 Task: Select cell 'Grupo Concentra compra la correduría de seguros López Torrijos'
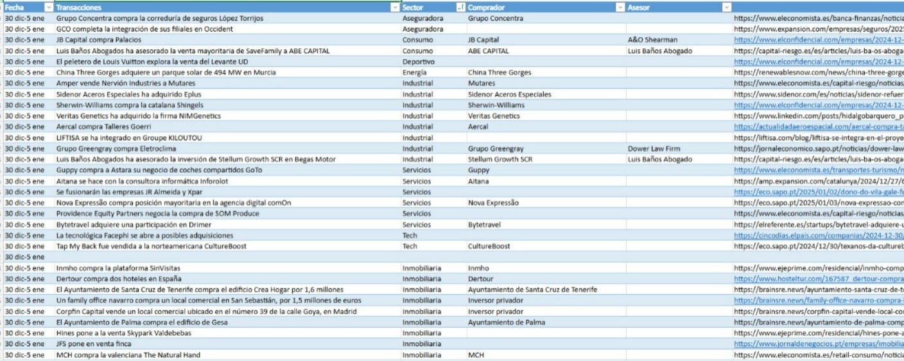coord(227,18)
